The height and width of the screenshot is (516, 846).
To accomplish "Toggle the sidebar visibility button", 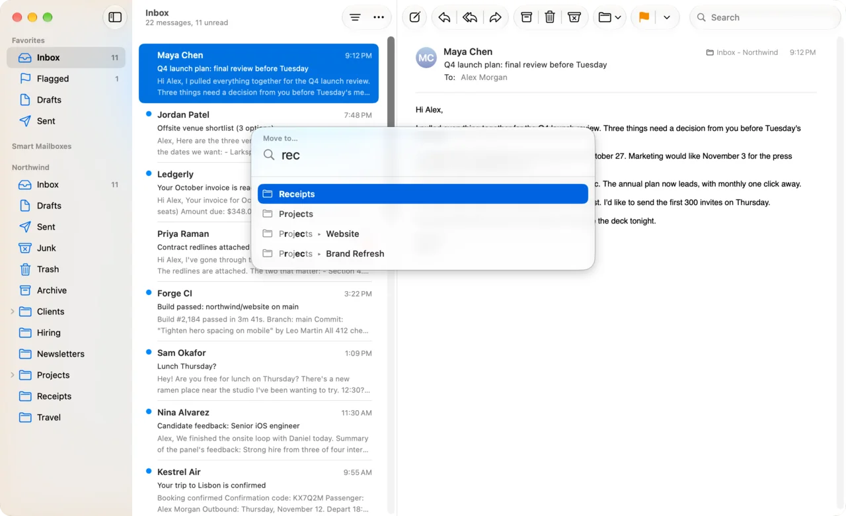I will pos(115,17).
